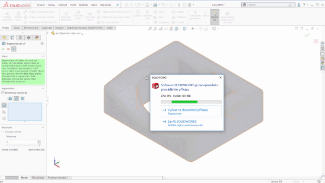Toggle Dynamická nápověda checkbox
The width and height of the screenshot is (325, 183).
pyautogui.click(x=3, y=93)
